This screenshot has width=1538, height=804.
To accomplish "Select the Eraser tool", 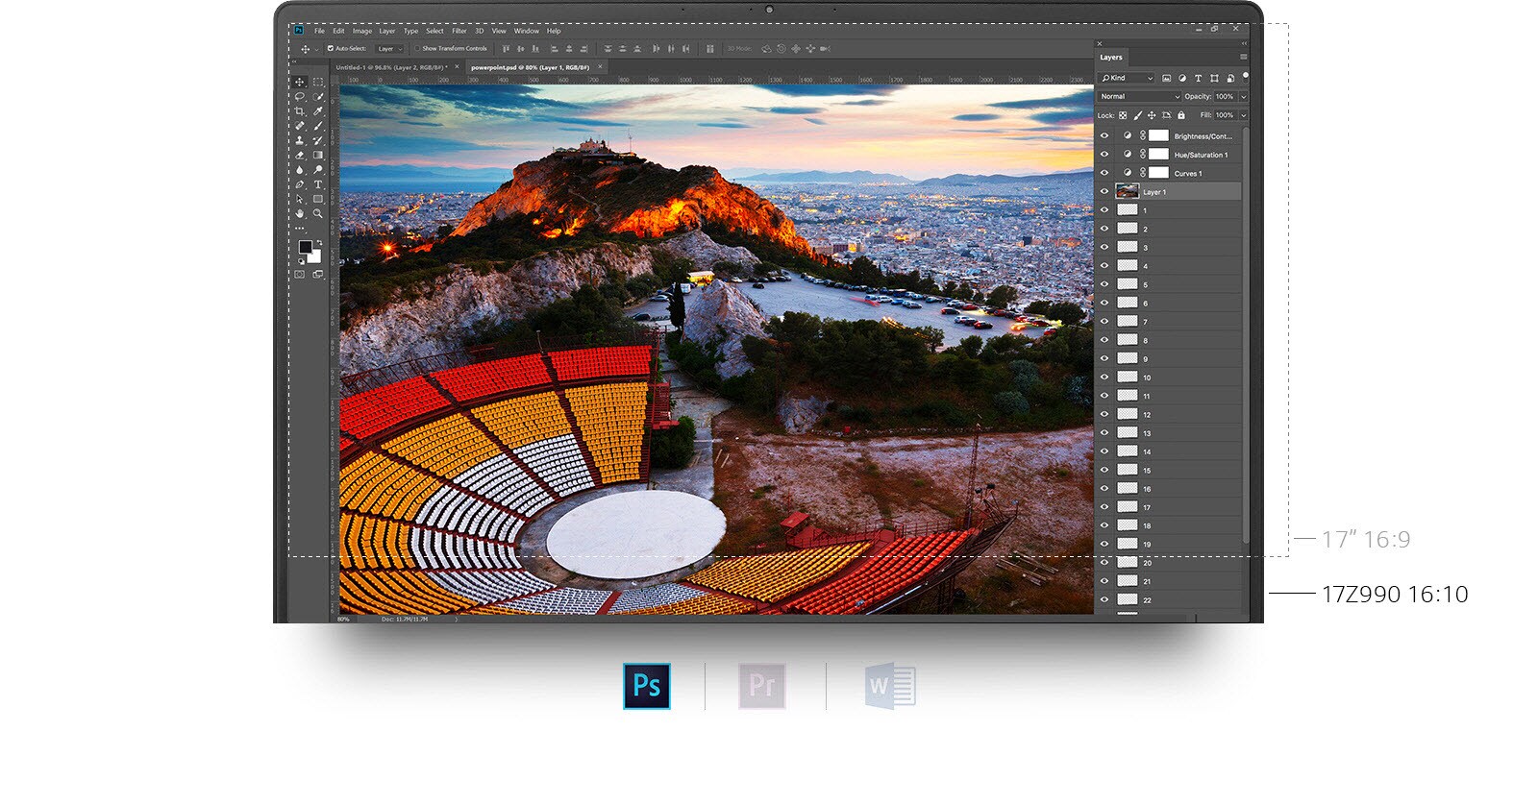I will (x=299, y=155).
